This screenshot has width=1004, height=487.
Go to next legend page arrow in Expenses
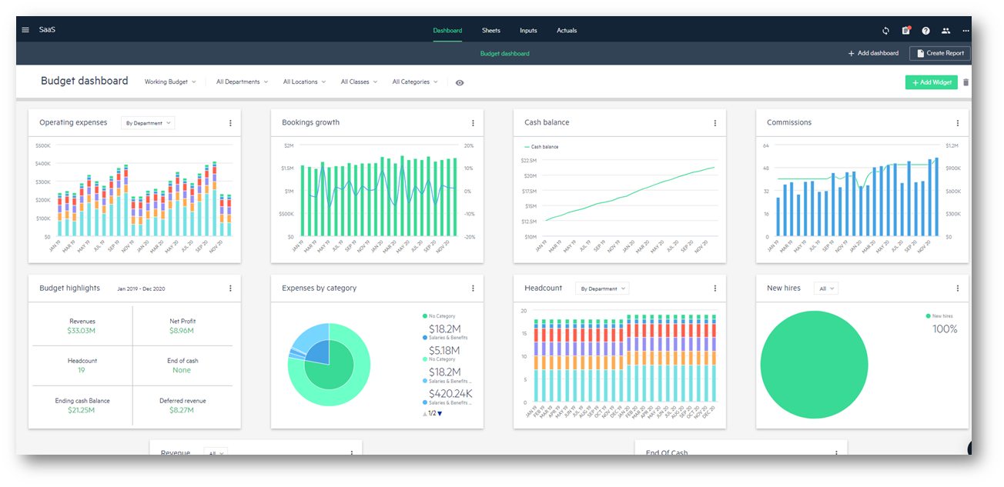click(x=440, y=414)
